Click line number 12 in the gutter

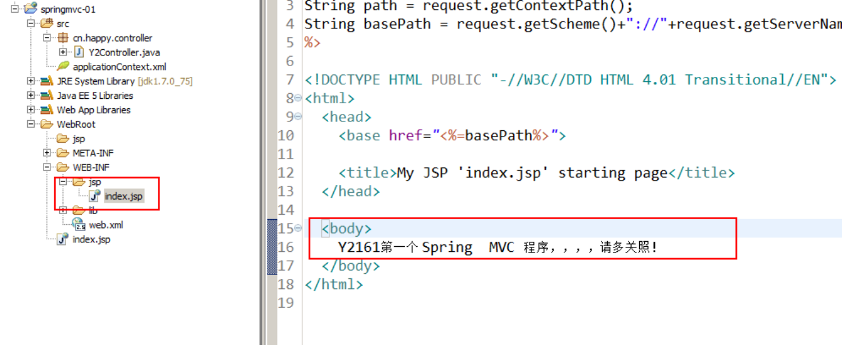coord(286,172)
